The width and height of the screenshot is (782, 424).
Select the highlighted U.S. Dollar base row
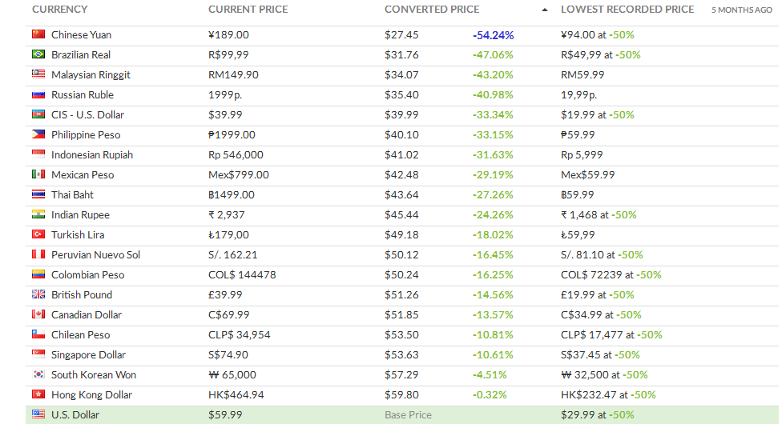tap(402, 414)
